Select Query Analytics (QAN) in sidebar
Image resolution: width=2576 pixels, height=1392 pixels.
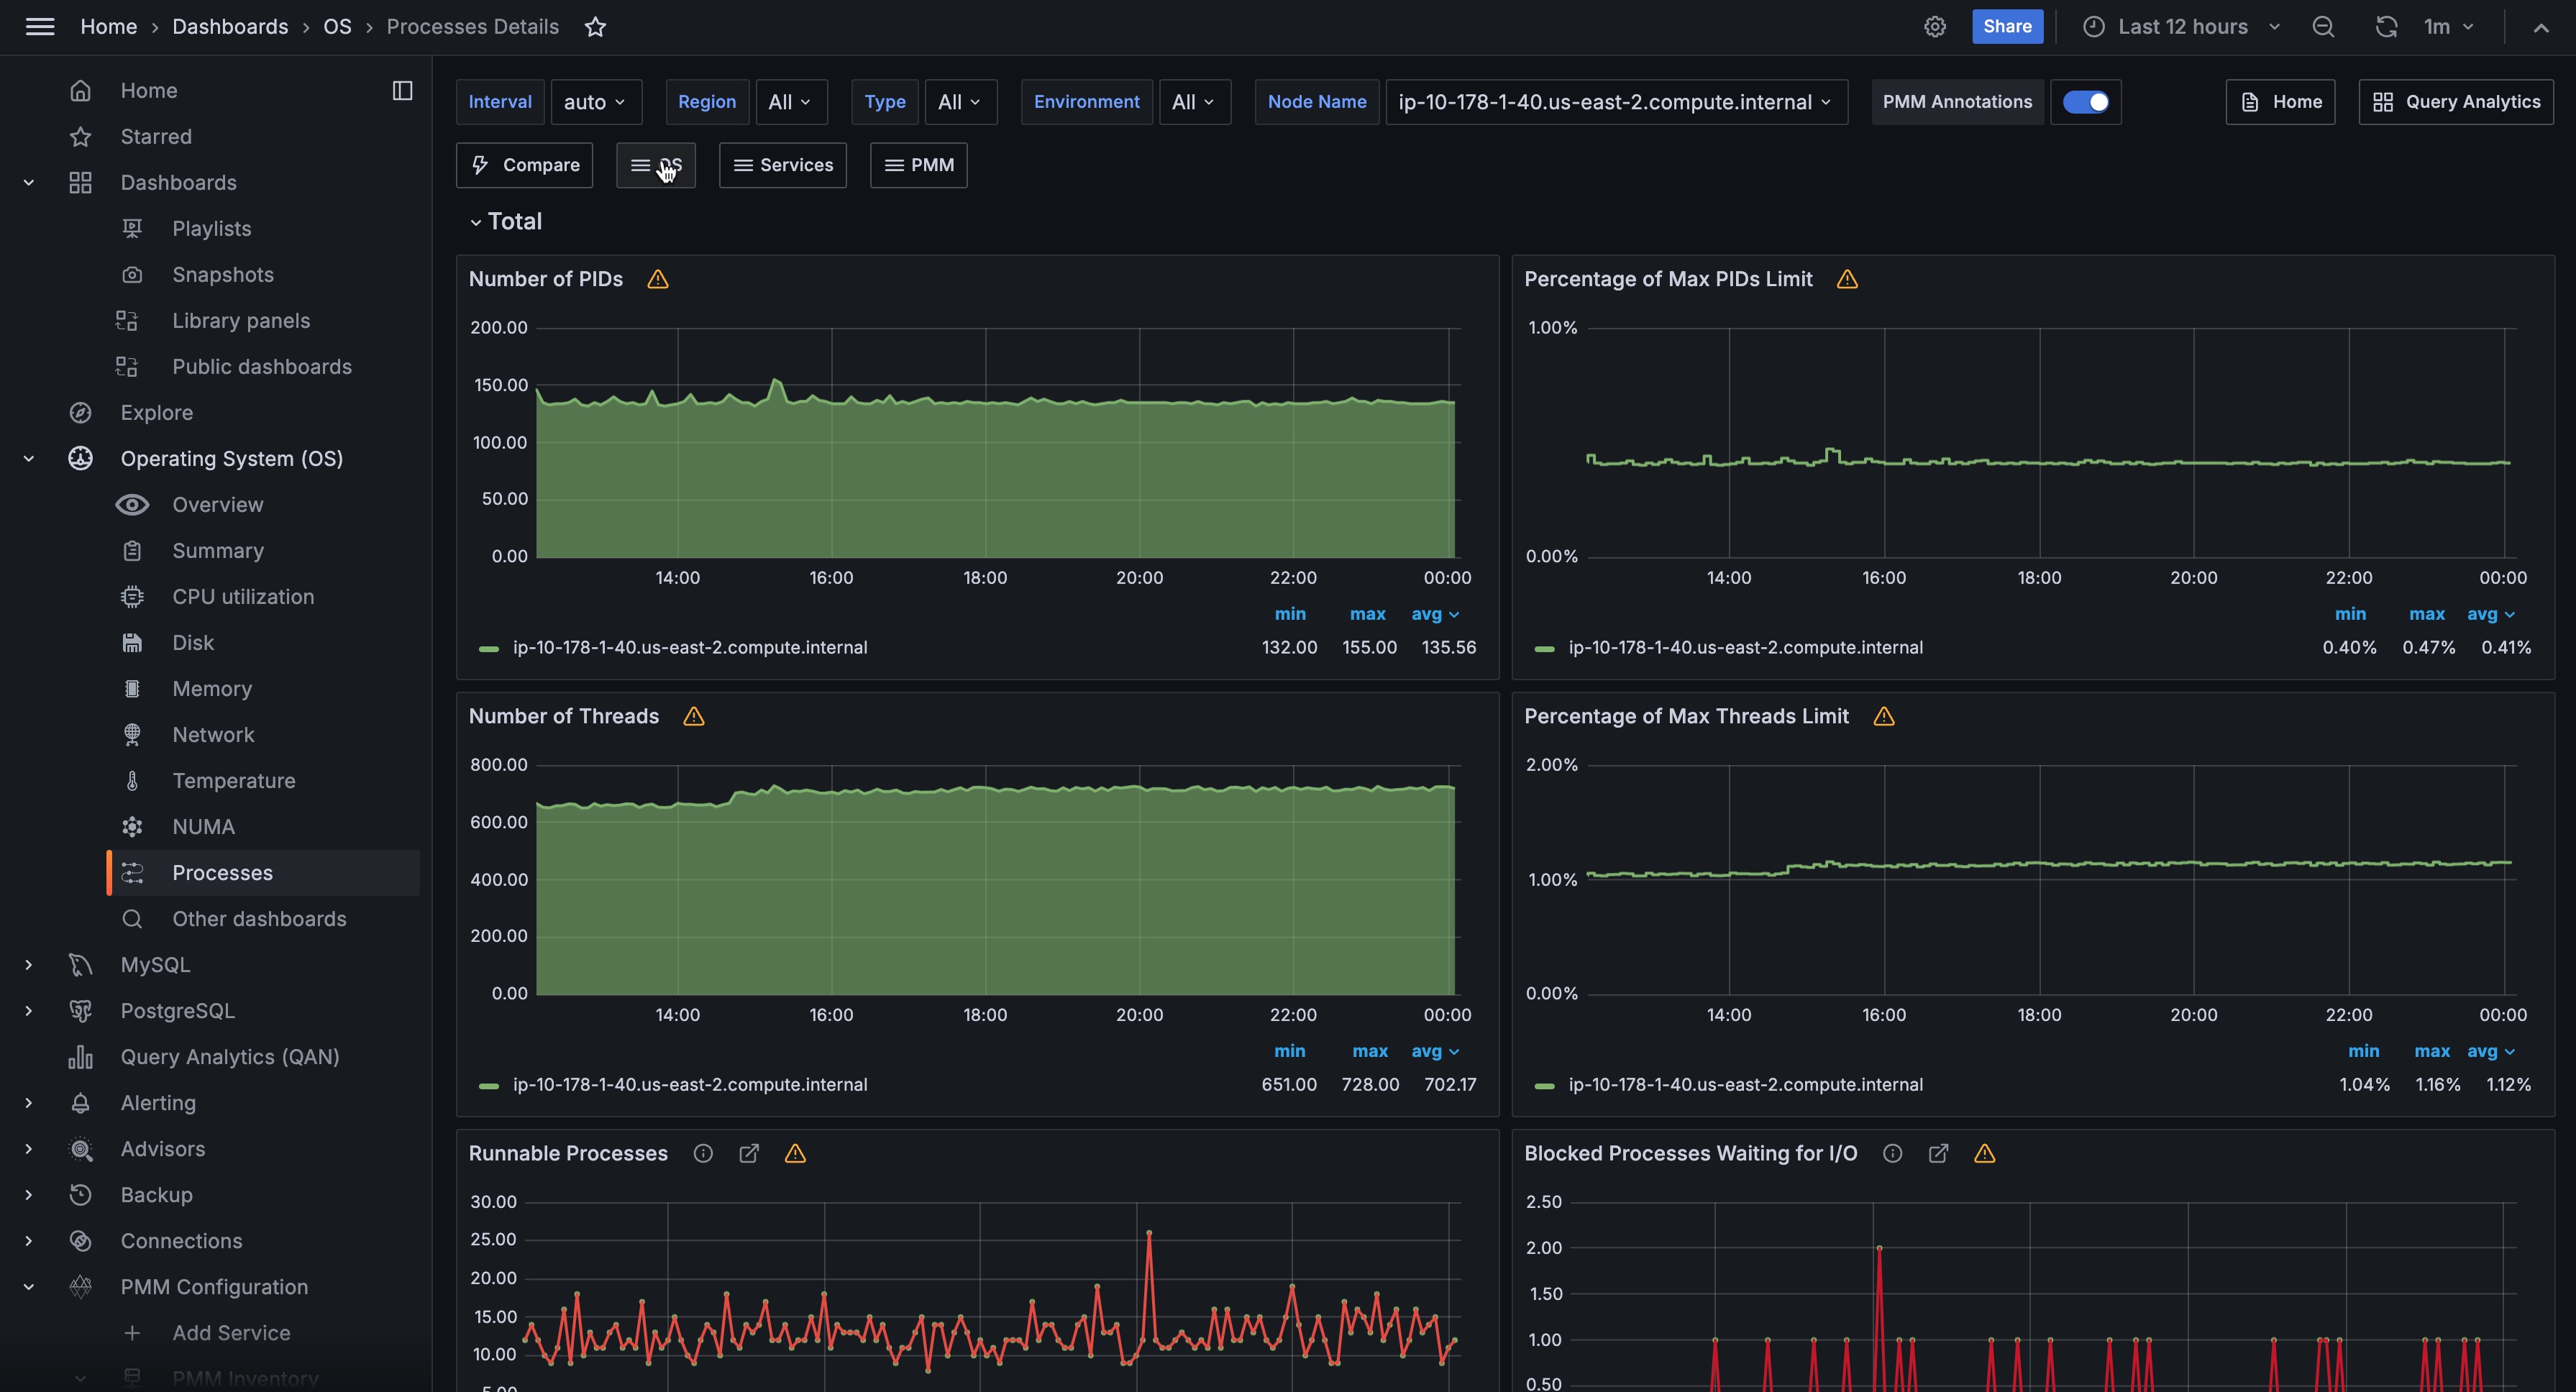229,1057
